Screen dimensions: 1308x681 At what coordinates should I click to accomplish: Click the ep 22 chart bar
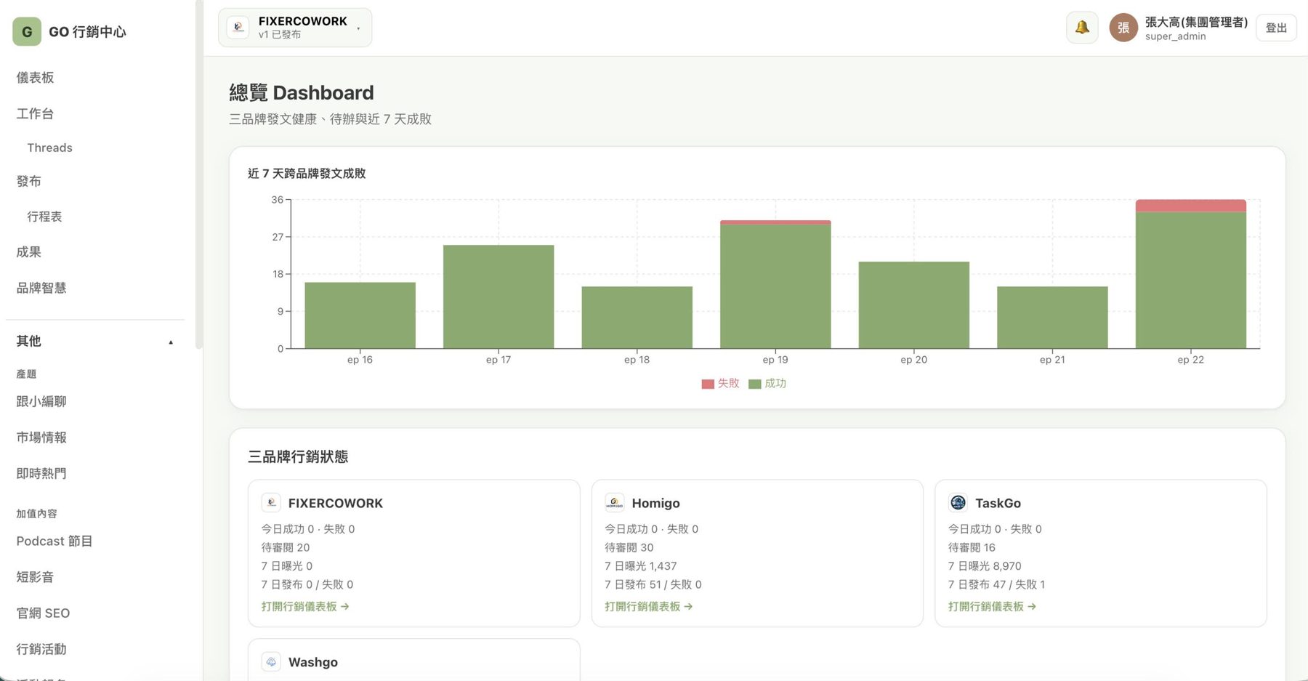pos(1190,274)
